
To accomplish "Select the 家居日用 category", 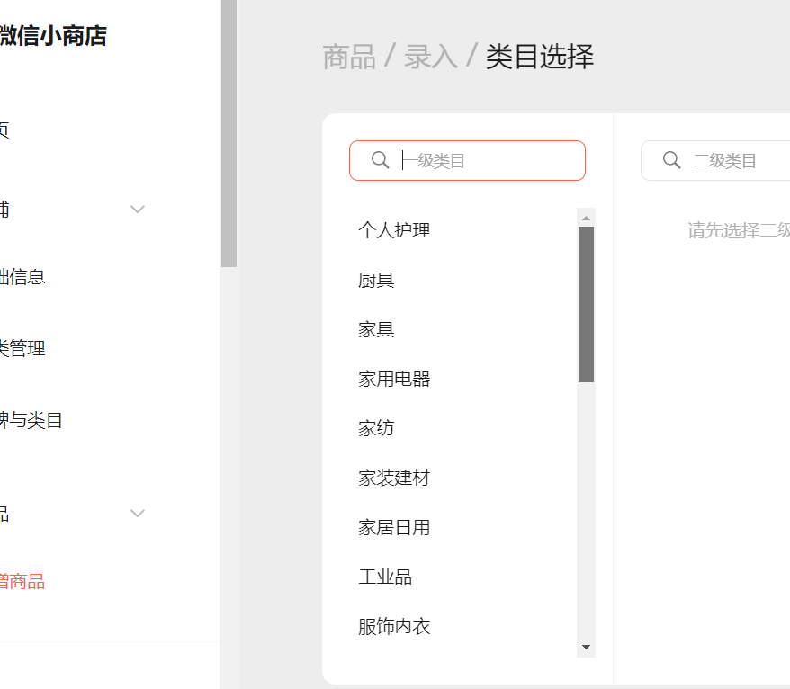I will [394, 527].
